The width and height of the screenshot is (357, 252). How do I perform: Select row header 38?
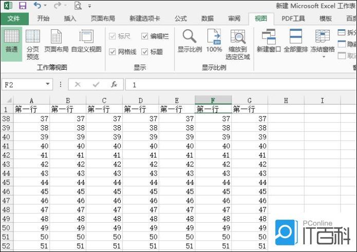tap(7, 119)
